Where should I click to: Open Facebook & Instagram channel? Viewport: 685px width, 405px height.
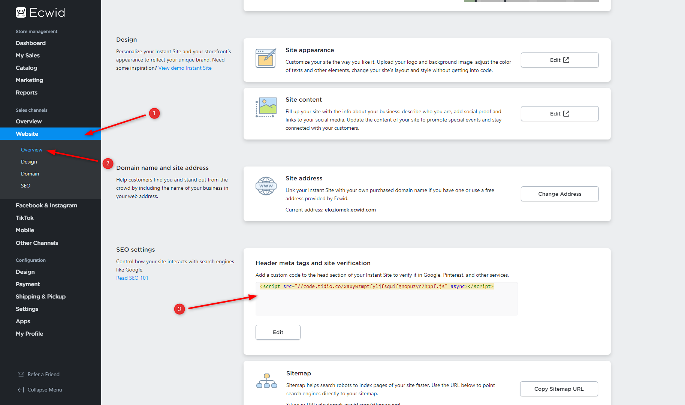pos(46,205)
